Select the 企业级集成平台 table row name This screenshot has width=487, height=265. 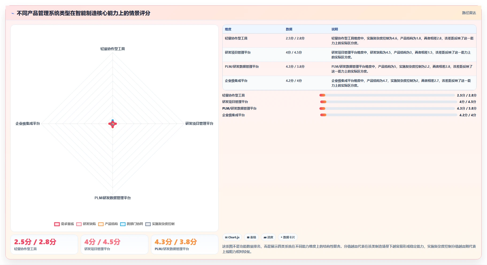(x=236, y=81)
